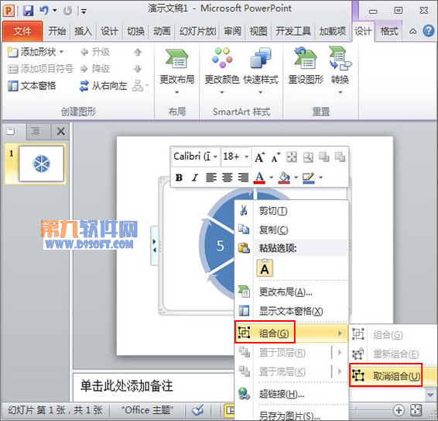Image resolution: width=438 pixels, height=421 pixels.
Task: Click the spell check icon in status bar
Action: (x=198, y=410)
